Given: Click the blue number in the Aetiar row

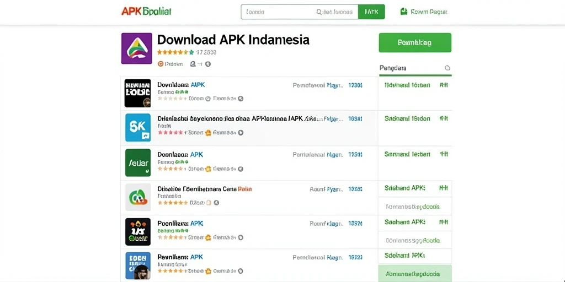Looking at the screenshot, I should [x=355, y=154].
